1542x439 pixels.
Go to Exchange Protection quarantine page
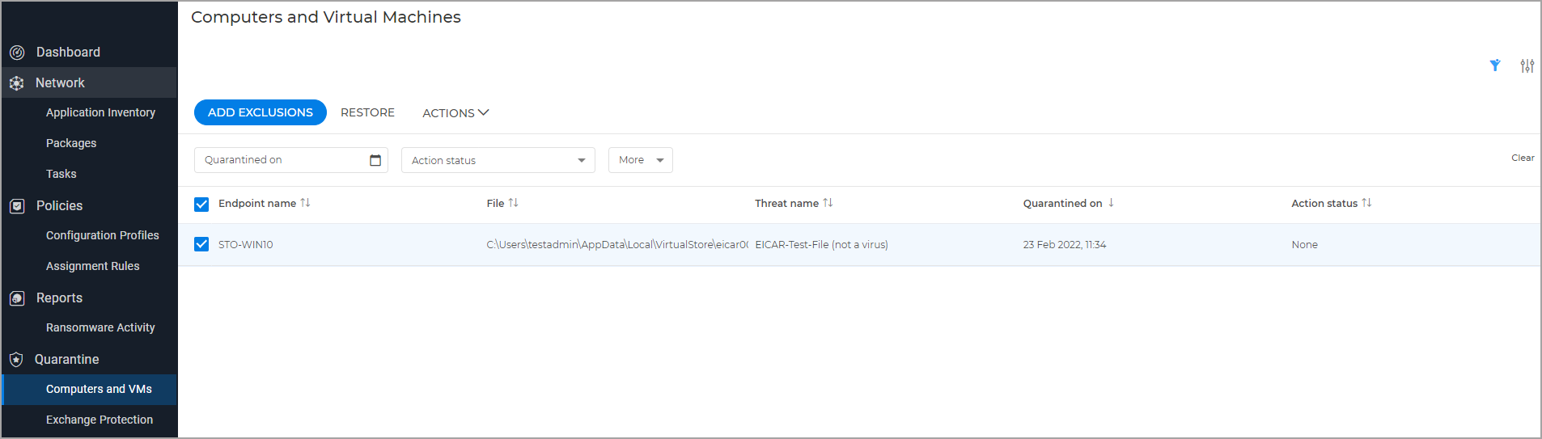click(100, 420)
